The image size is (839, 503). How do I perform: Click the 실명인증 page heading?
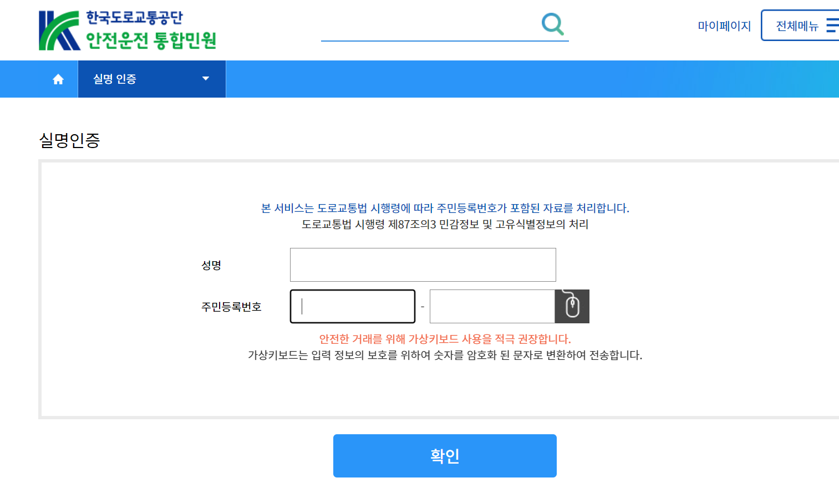click(x=69, y=140)
